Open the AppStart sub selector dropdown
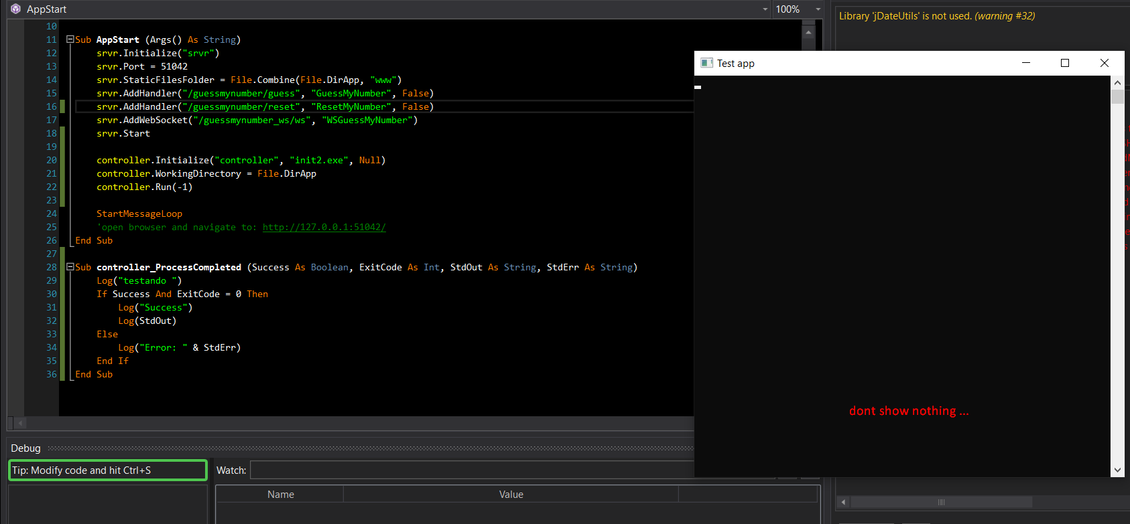This screenshot has height=524, width=1130. click(765, 9)
